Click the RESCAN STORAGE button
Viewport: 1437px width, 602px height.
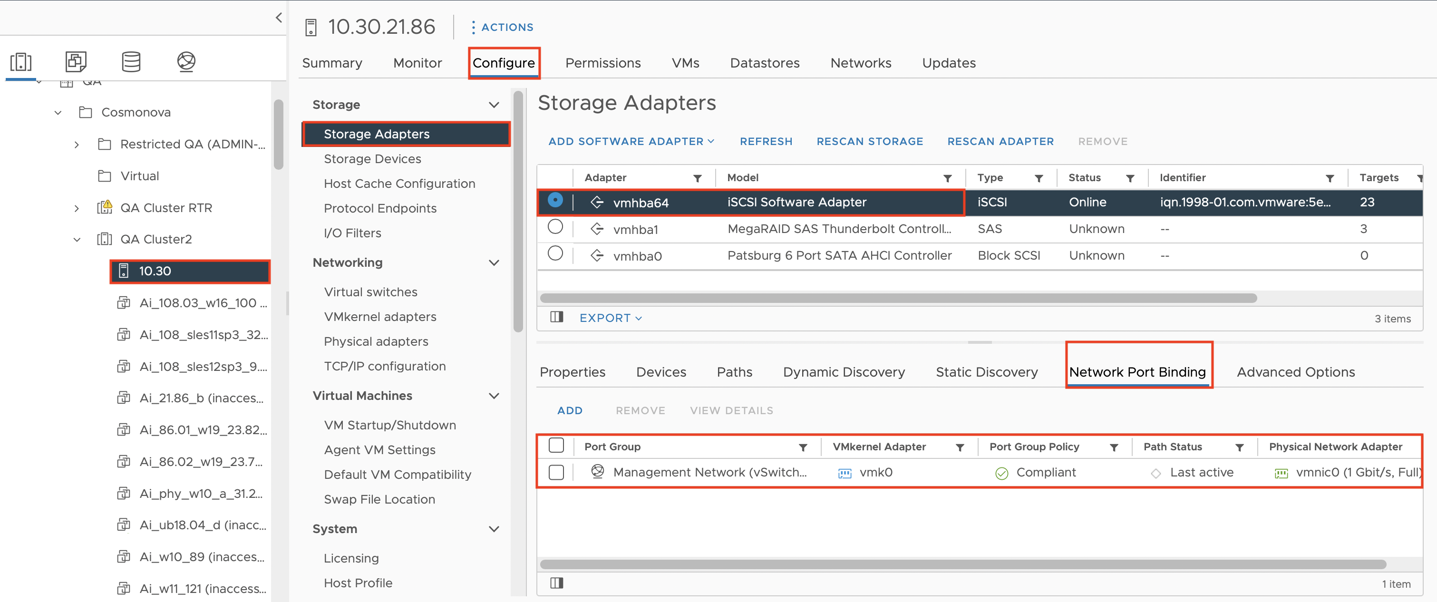869,142
